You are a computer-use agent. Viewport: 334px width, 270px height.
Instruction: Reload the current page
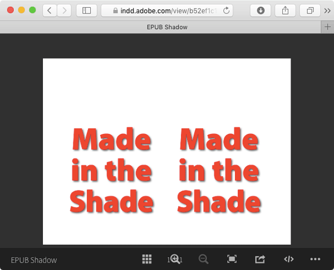(225, 11)
